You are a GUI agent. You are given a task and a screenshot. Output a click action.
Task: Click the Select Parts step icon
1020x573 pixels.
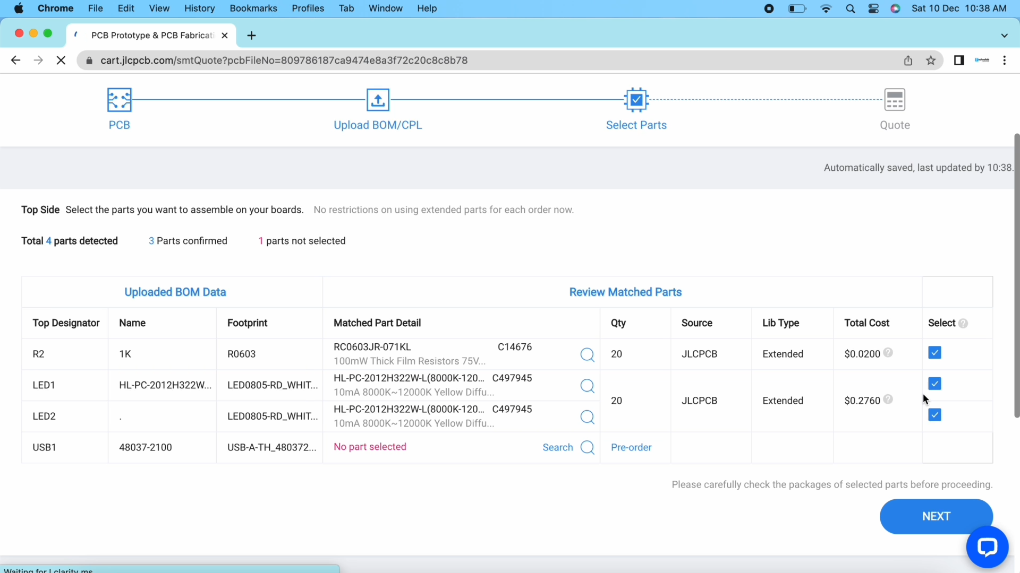(636, 99)
